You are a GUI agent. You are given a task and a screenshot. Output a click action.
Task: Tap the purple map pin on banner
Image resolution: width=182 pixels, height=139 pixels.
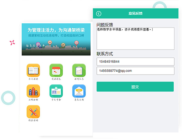click(38, 44)
